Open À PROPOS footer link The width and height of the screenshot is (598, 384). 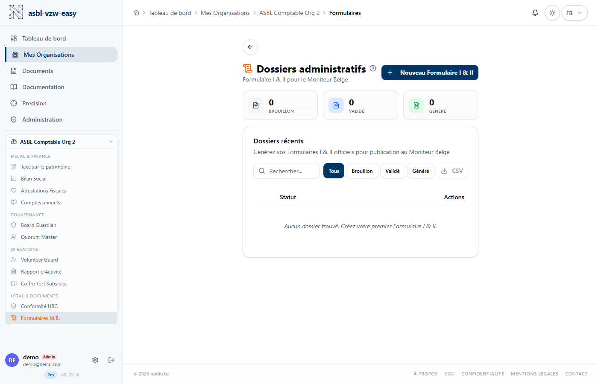coord(425,374)
